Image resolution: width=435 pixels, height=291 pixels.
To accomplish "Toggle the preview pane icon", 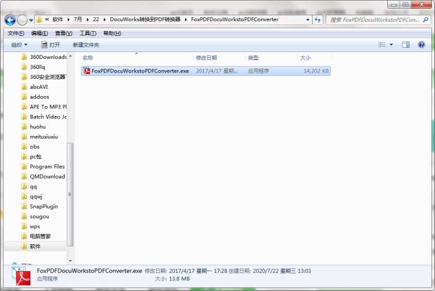I will click(406, 45).
